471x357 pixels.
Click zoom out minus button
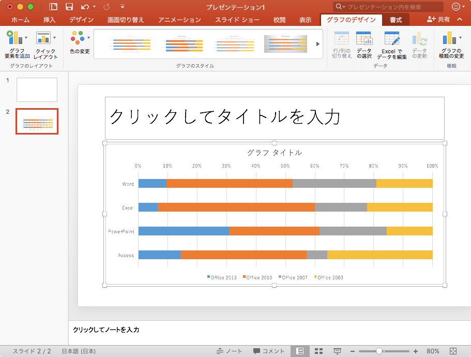353,351
